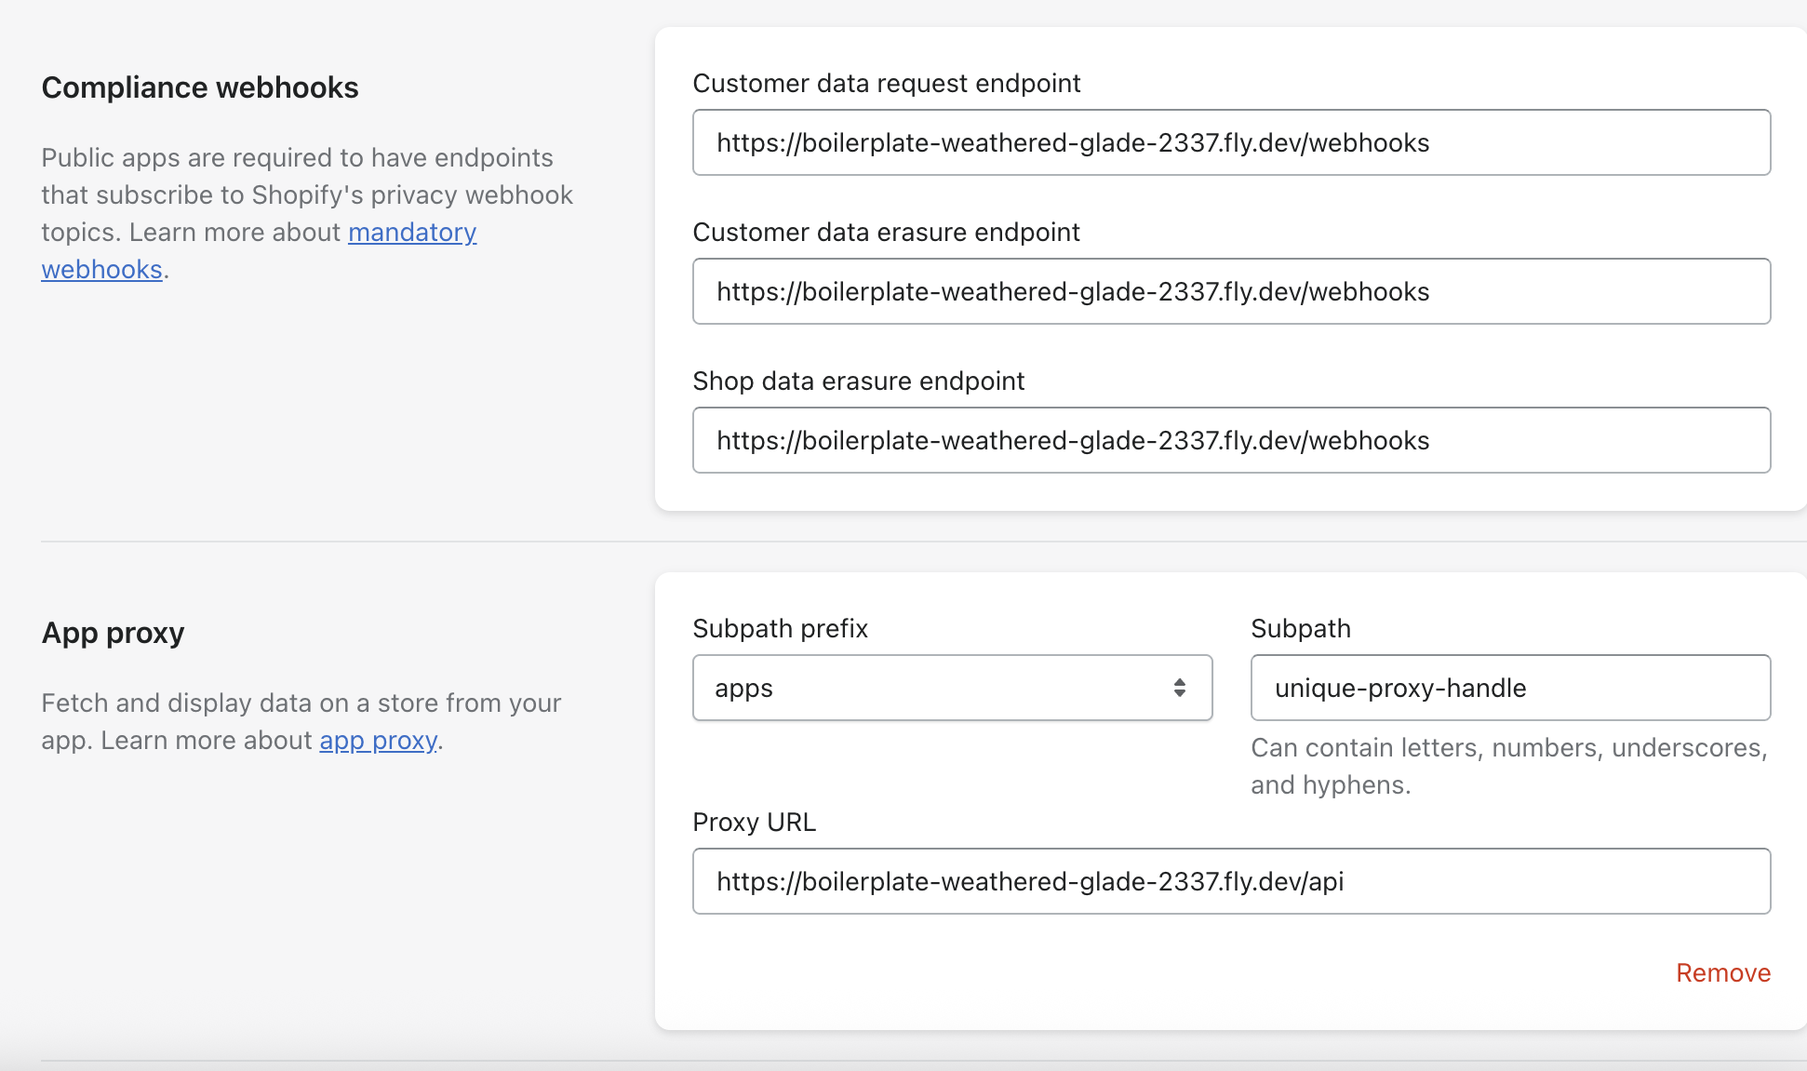Click the Customer data erasure endpoint label
The width and height of the screenshot is (1807, 1071).
[886, 233]
